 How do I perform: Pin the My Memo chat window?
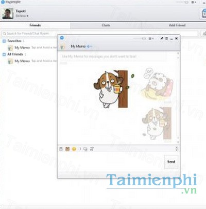(162, 38)
